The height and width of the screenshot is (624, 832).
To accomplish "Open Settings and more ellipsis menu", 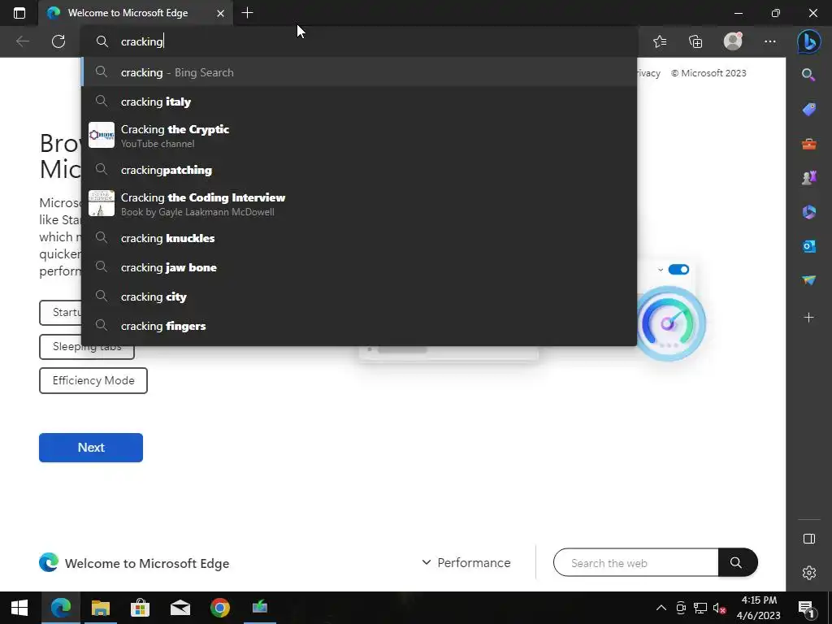I will click(770, 41).
